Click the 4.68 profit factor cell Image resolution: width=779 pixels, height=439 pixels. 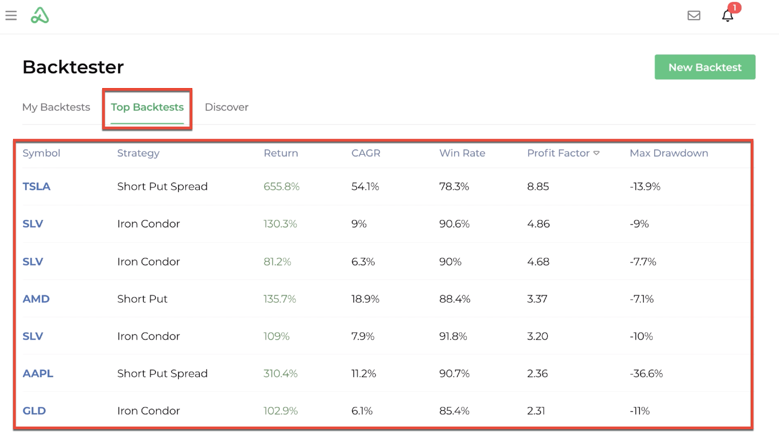pyautogui.click(x=538, y=261)
